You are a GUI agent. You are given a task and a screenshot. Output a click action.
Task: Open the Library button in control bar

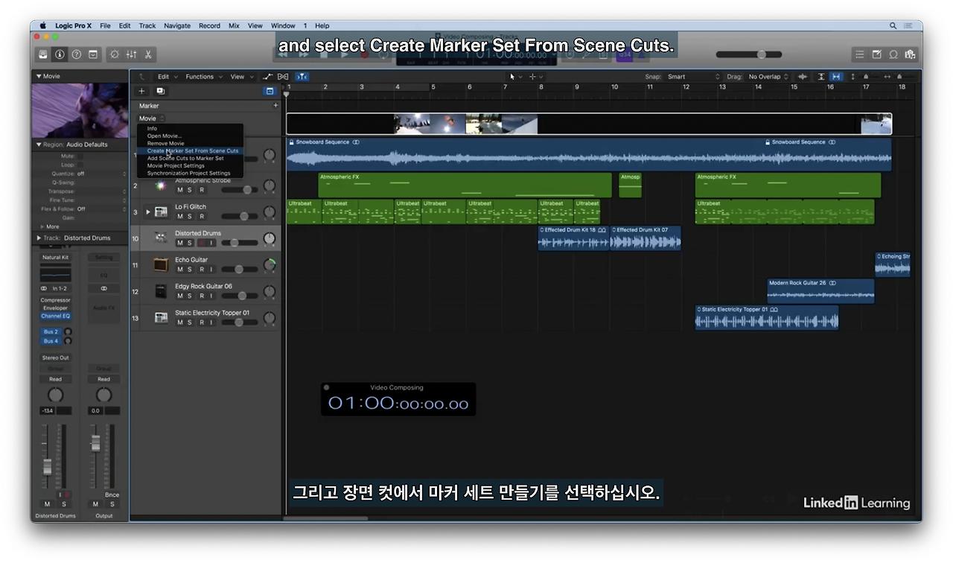point(43,54)
